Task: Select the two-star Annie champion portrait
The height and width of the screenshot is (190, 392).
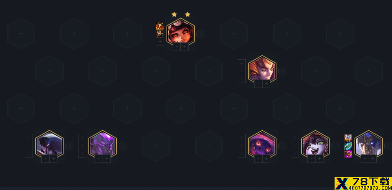Action: point(181,32)
